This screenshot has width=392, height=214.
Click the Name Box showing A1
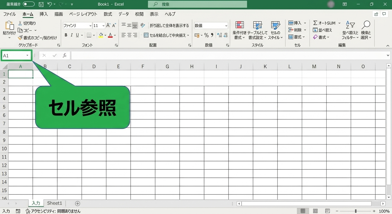pyautogui.click(x=16, y=56)
